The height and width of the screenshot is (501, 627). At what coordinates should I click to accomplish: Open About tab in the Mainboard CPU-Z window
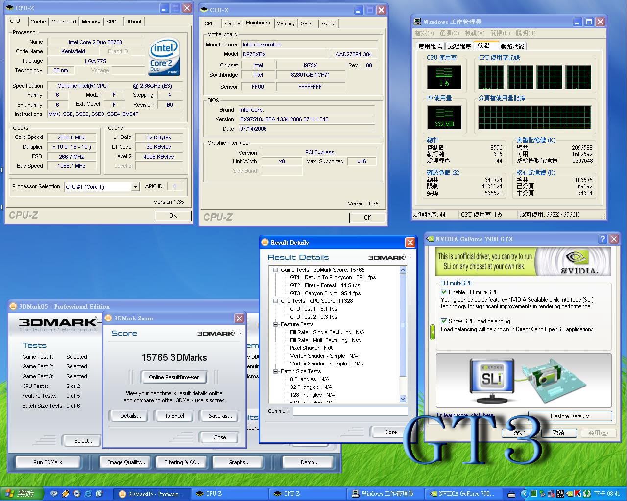coord(329,23)
